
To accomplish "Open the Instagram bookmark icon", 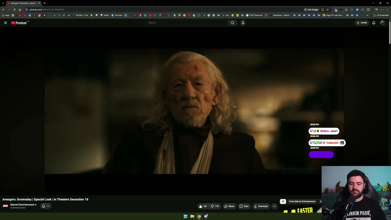I will (39, 15).
